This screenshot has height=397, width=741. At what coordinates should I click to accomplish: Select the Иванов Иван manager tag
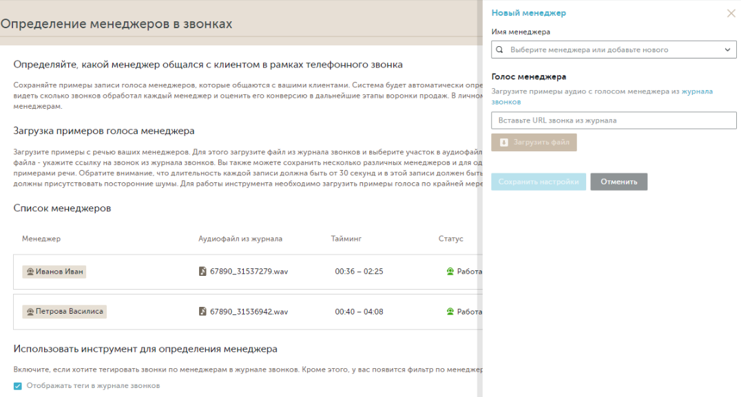[54, 272]
